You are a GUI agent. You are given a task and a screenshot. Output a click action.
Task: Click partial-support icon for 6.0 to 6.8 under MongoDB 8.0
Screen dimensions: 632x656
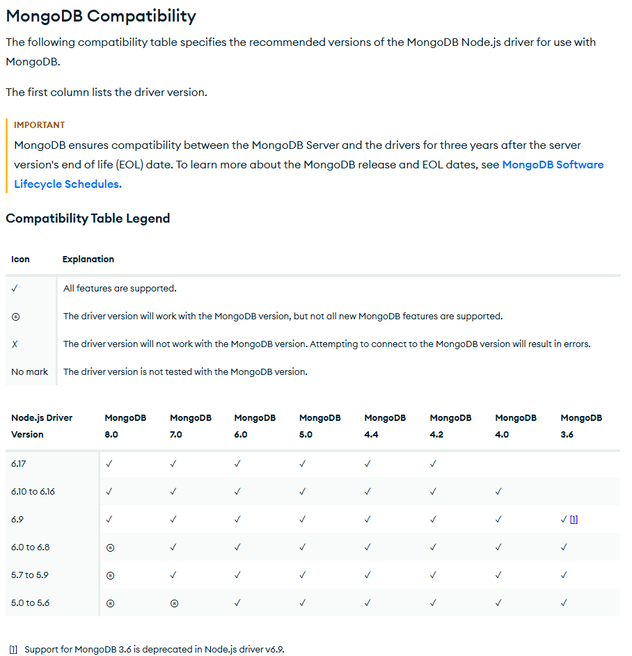click(x=110, y=547)
